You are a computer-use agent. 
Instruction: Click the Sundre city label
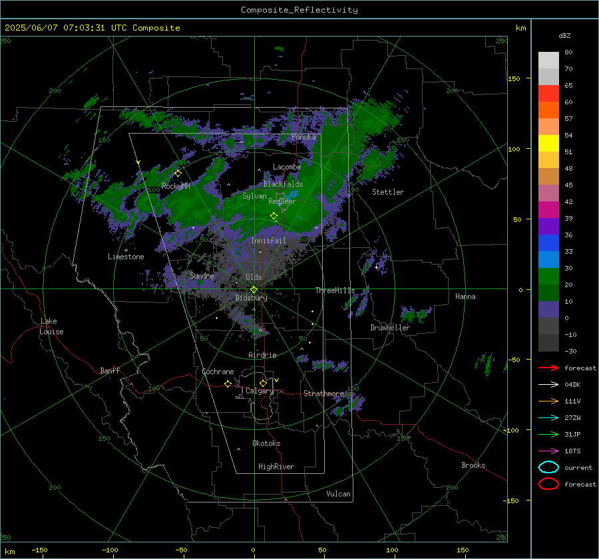[202, 275]
